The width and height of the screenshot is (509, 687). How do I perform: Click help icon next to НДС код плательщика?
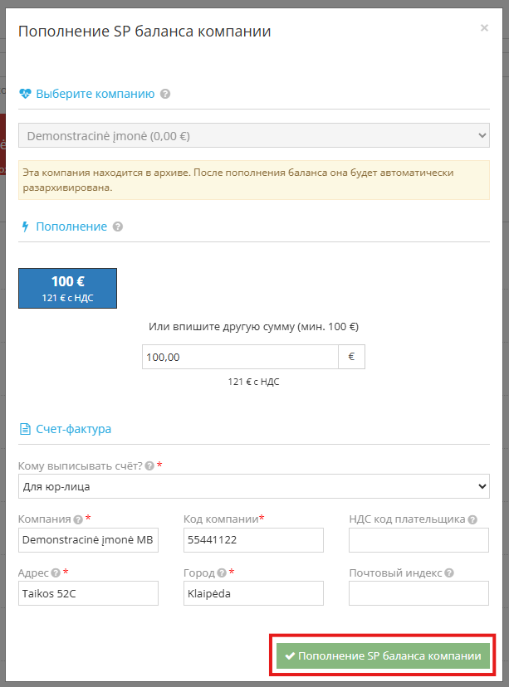(x=472, y=519)
